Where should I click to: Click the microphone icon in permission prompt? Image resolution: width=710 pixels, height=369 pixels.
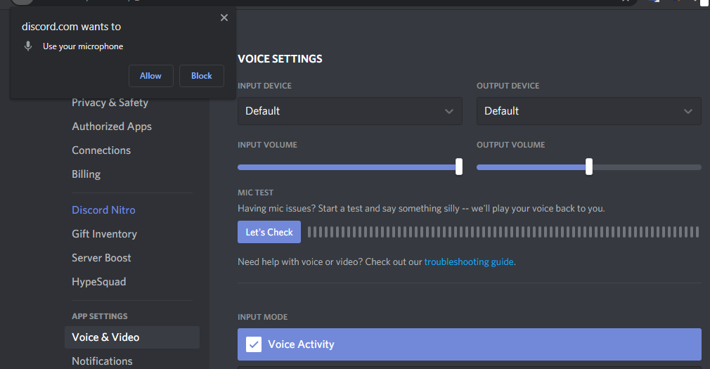click(x=28, y=46)
